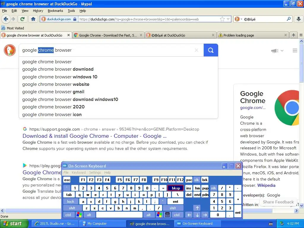Click the Google Chrome logo image
304x228 pixels.
coord(287,108)
